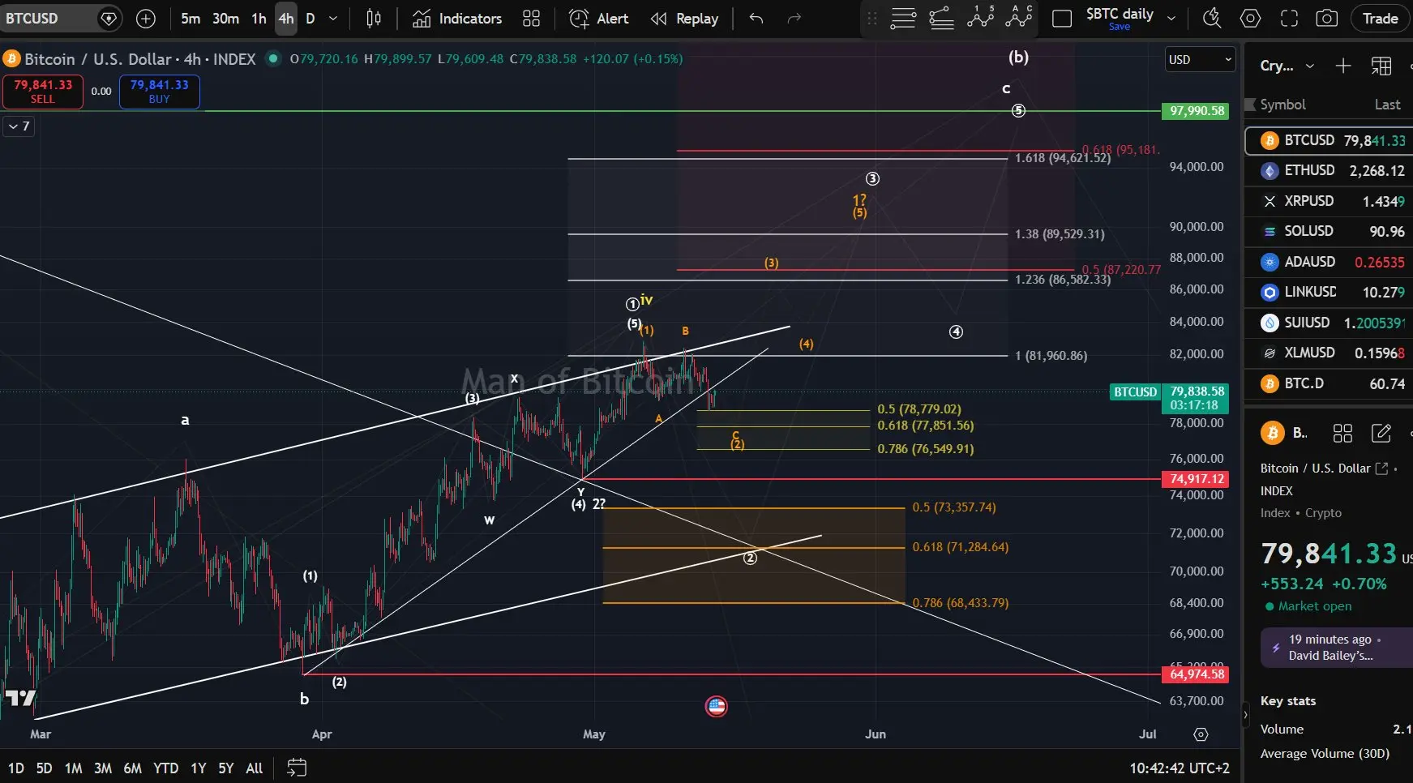Screen dimensions: 1413x783
Task: Toggle fullscreen mode
Action: 1289,18
